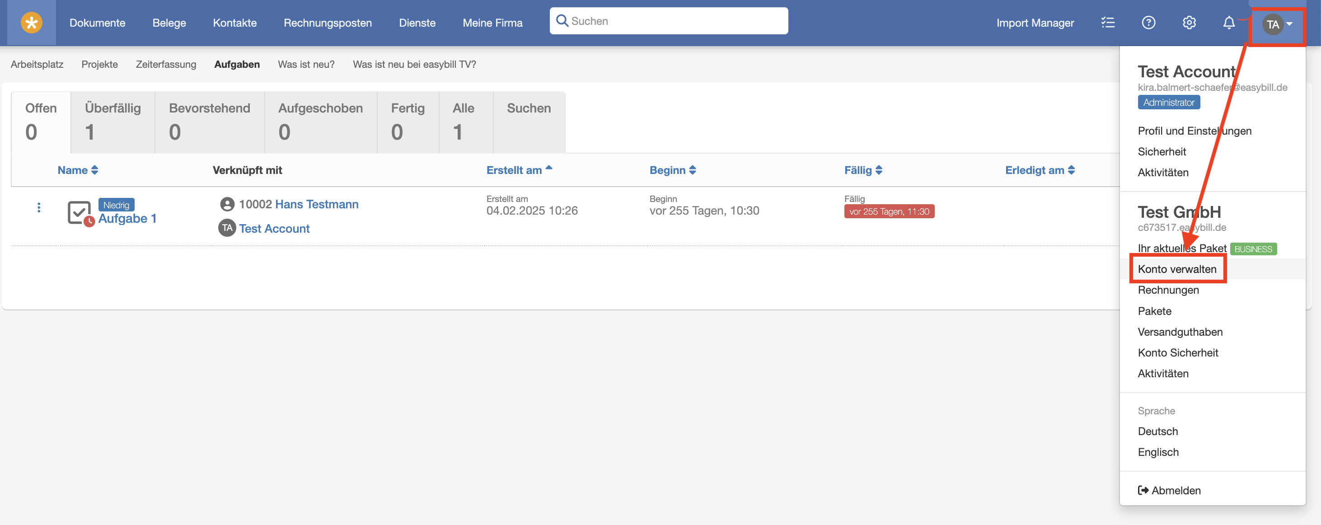Sort tasks by Erstellt am column
1321x525 pixels.
click(519, 170)
